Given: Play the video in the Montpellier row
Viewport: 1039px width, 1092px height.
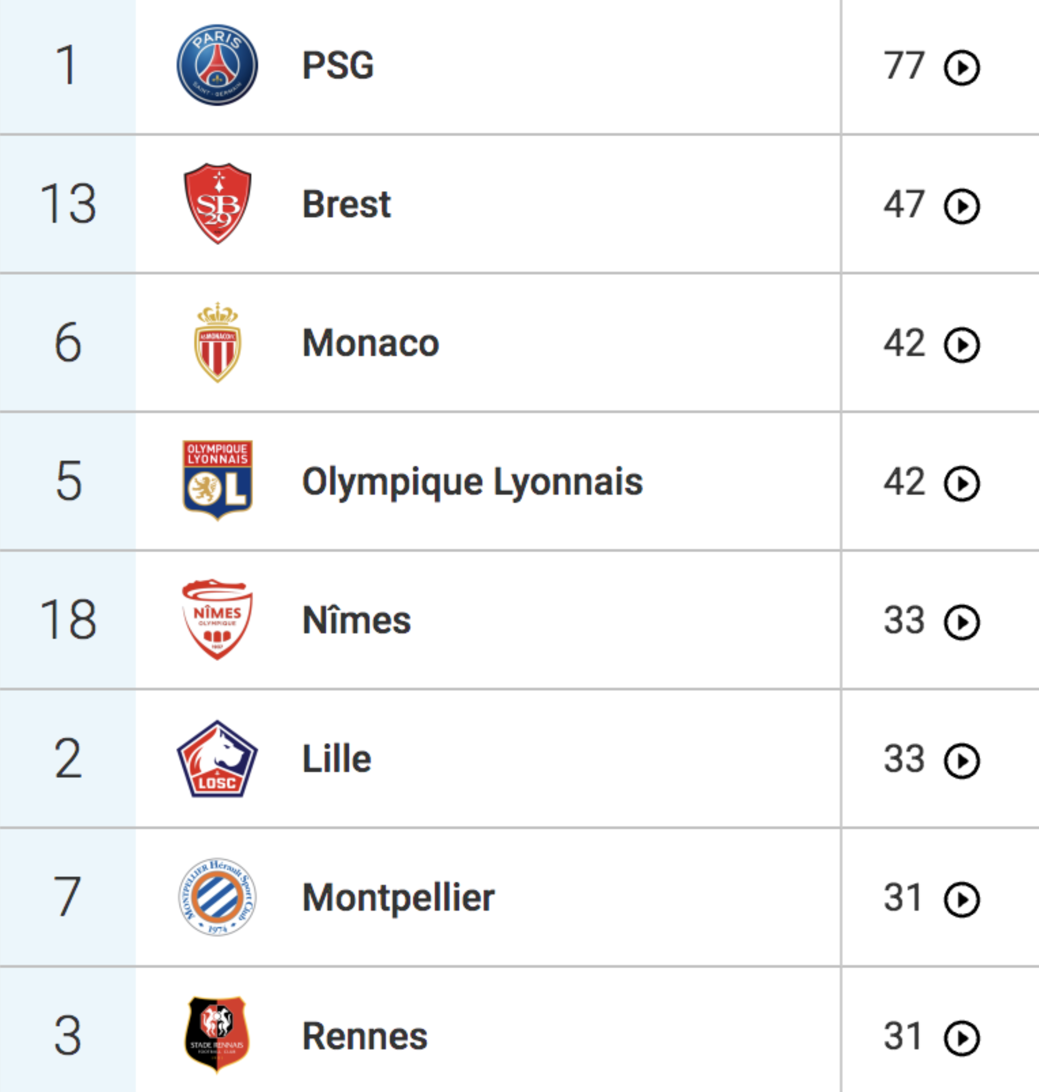Looking at the screenshot, I should click(x=962, y=900).
